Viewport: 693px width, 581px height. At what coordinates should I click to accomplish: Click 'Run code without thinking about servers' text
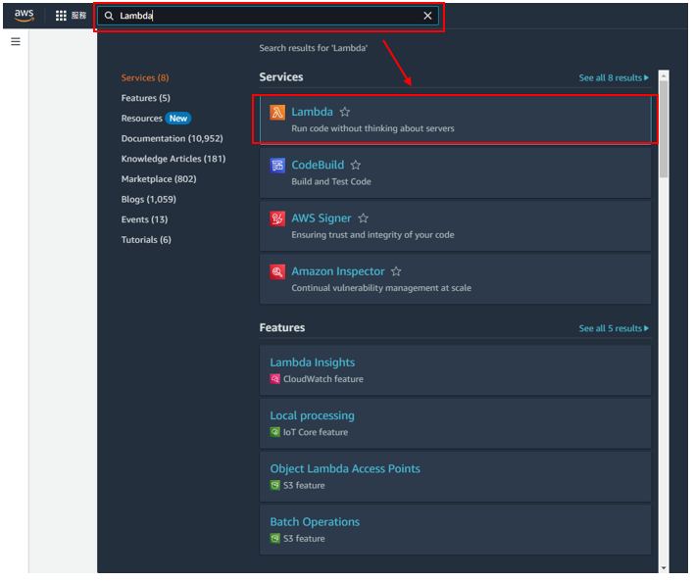click(372, 128)
